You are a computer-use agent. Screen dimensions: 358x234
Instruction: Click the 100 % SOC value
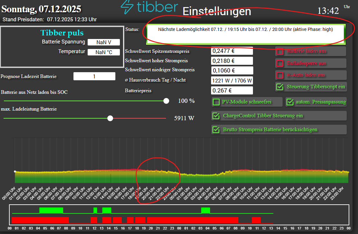[x=186, y=101]
